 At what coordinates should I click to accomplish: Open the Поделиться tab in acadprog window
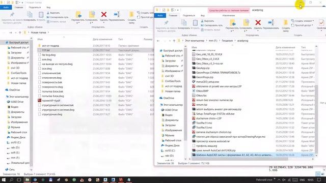click(189, 16)
